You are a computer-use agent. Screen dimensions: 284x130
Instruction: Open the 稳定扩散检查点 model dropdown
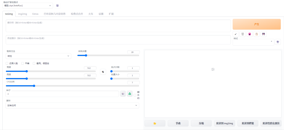[28, 5]
